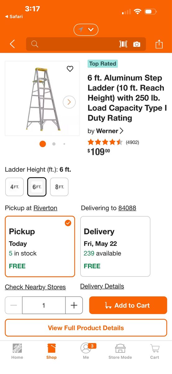172x374 pixels.
Task: Increase quantity with plus button
Action: 74,305
